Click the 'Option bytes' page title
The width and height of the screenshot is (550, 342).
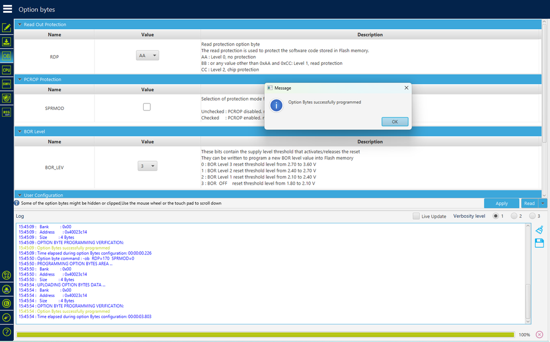(37, 9)
